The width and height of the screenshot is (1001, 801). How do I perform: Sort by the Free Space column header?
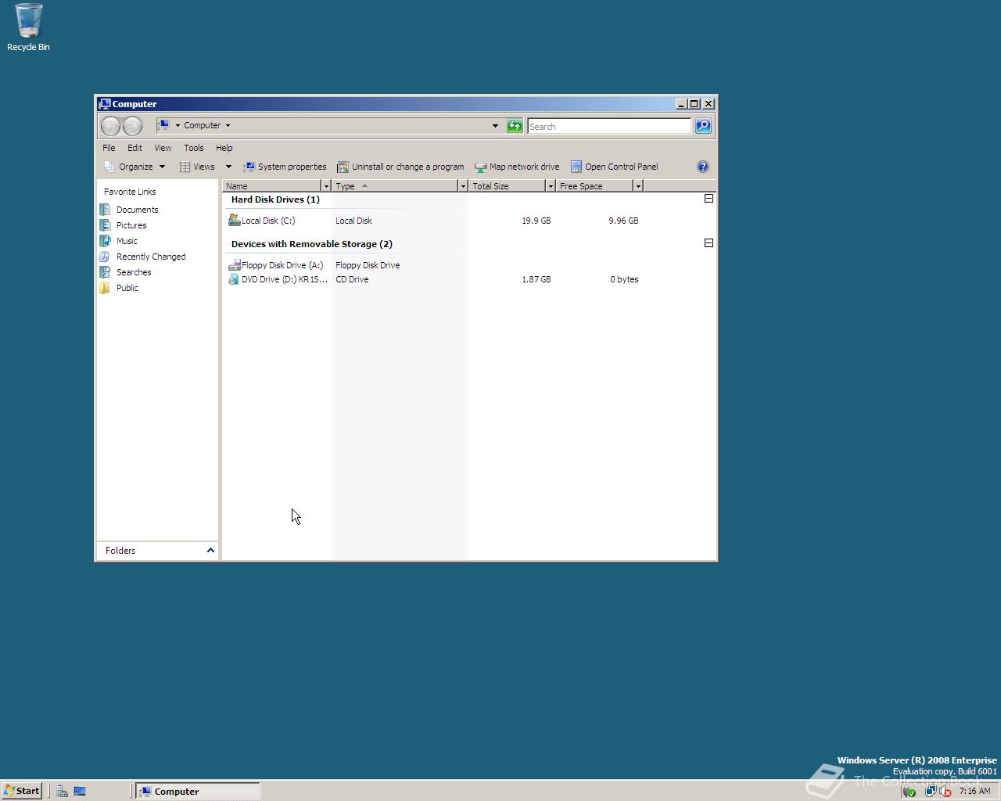coord(594,186)
